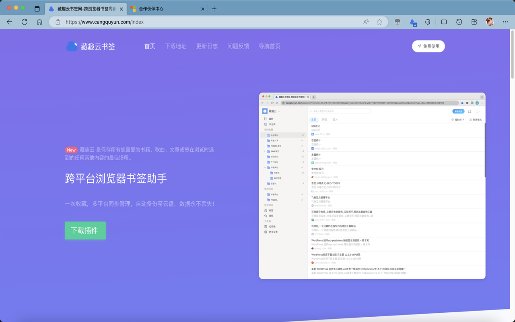Viewport: 515px width, 322px height.
Task: Select the 星标 starred filter icon
Action: click(x=266, y=215)
